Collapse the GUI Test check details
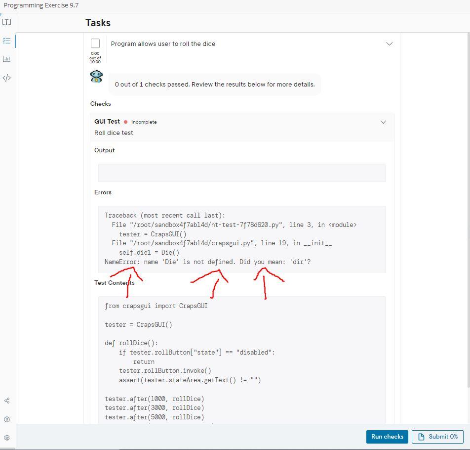470x450 pixels. coord(384,122)
